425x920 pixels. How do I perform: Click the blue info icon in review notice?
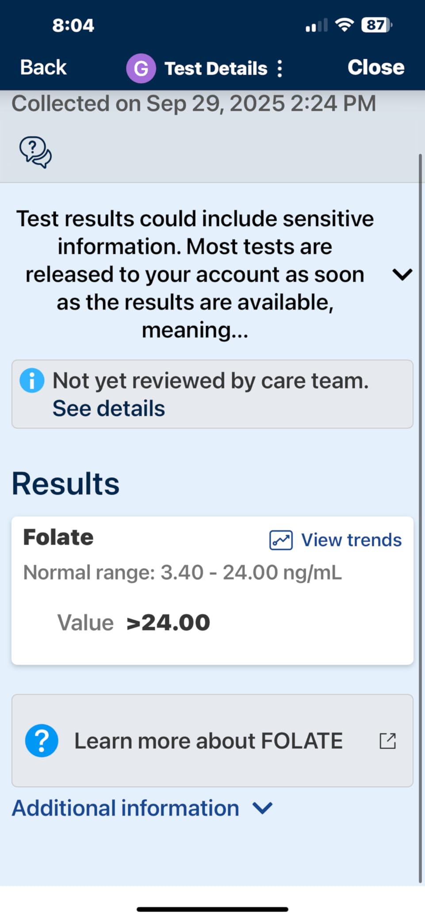tap(32, 380)
